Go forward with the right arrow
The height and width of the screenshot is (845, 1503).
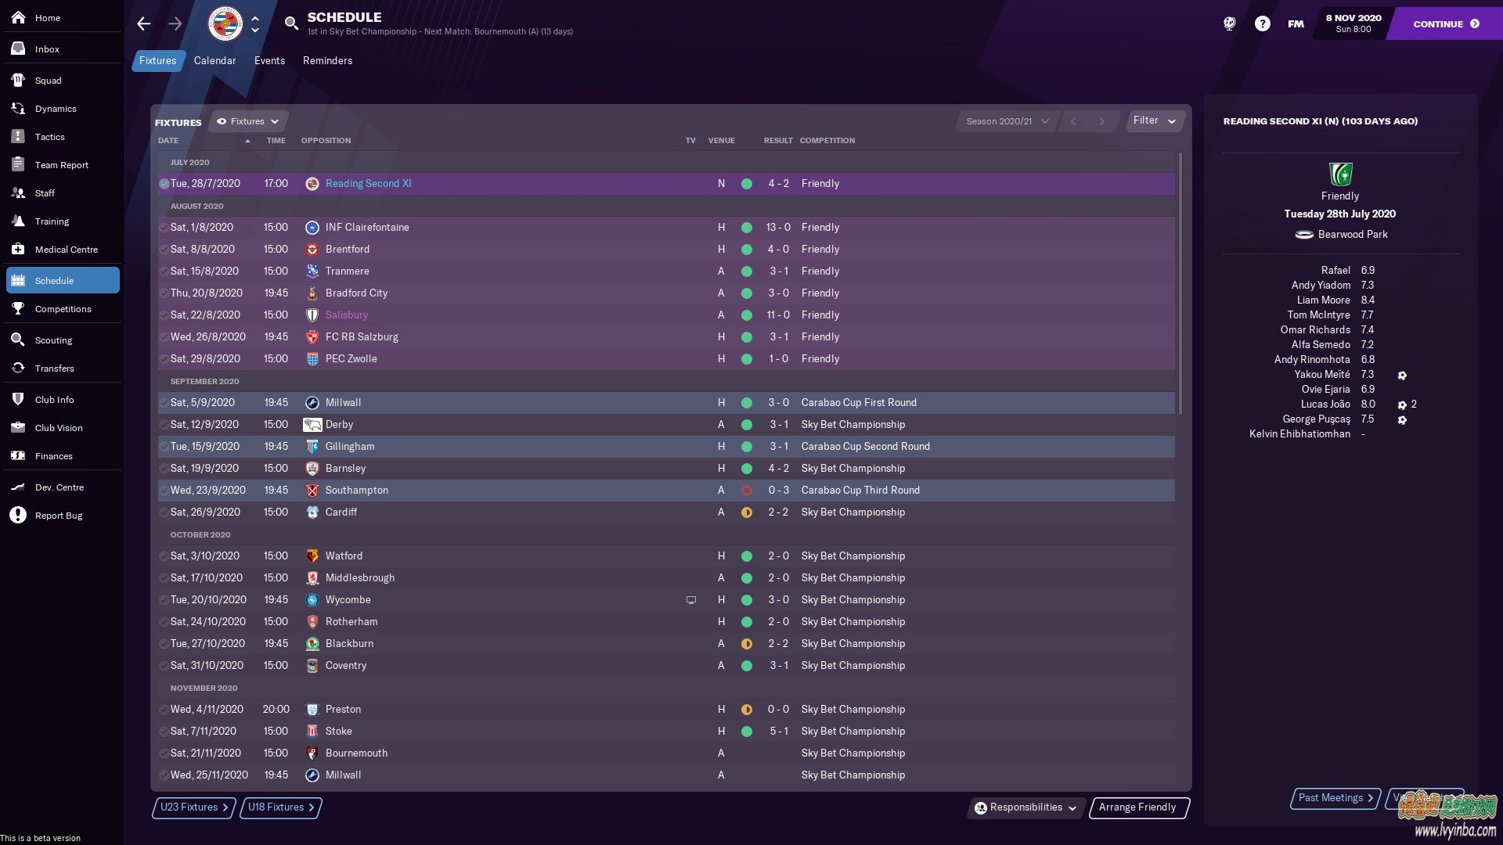coord(175,23)
